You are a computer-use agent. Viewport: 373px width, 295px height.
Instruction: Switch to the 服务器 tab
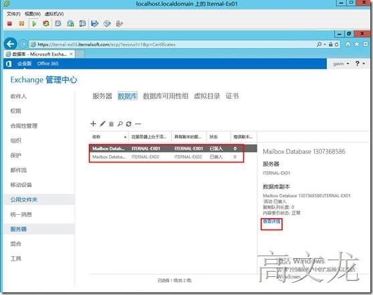pyautogui.click(x=102, y=96)
